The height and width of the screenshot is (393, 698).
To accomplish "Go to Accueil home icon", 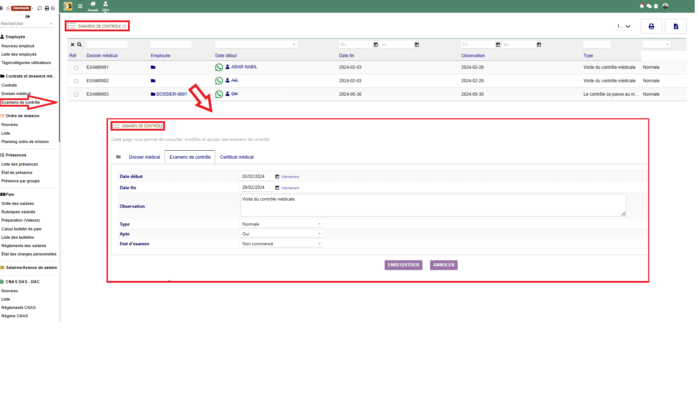I will coord(93,6).
